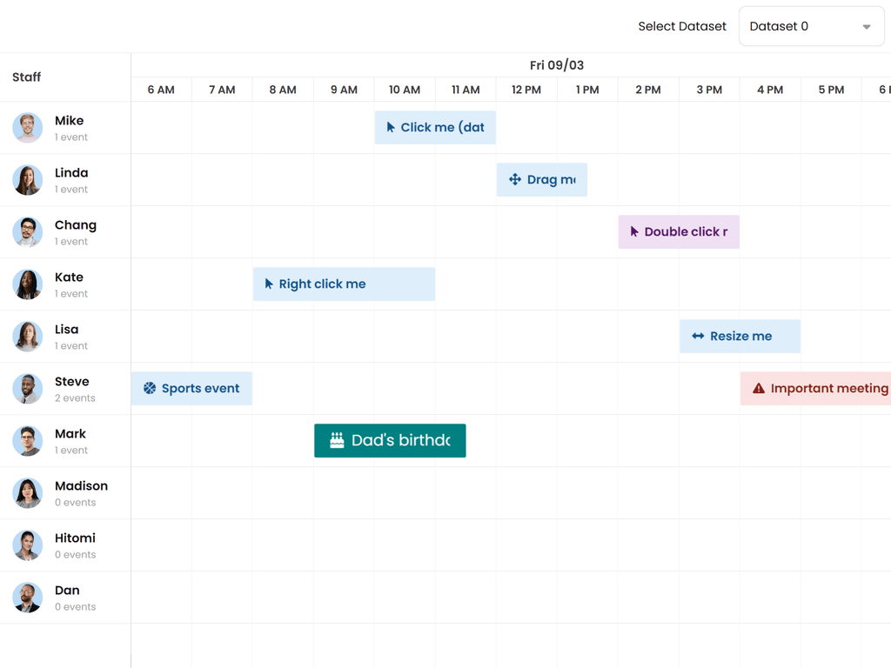The height and width of the screenshot is (668, 891).
Task: Click the cursor icon in Mike's event
Action: coord(391,127)
